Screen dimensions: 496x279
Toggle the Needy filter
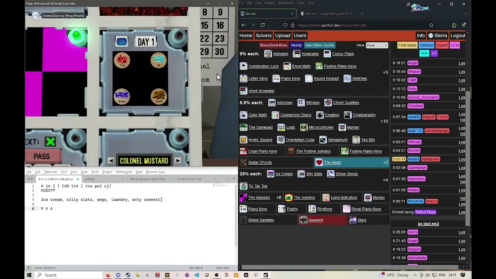coord(296,45)
